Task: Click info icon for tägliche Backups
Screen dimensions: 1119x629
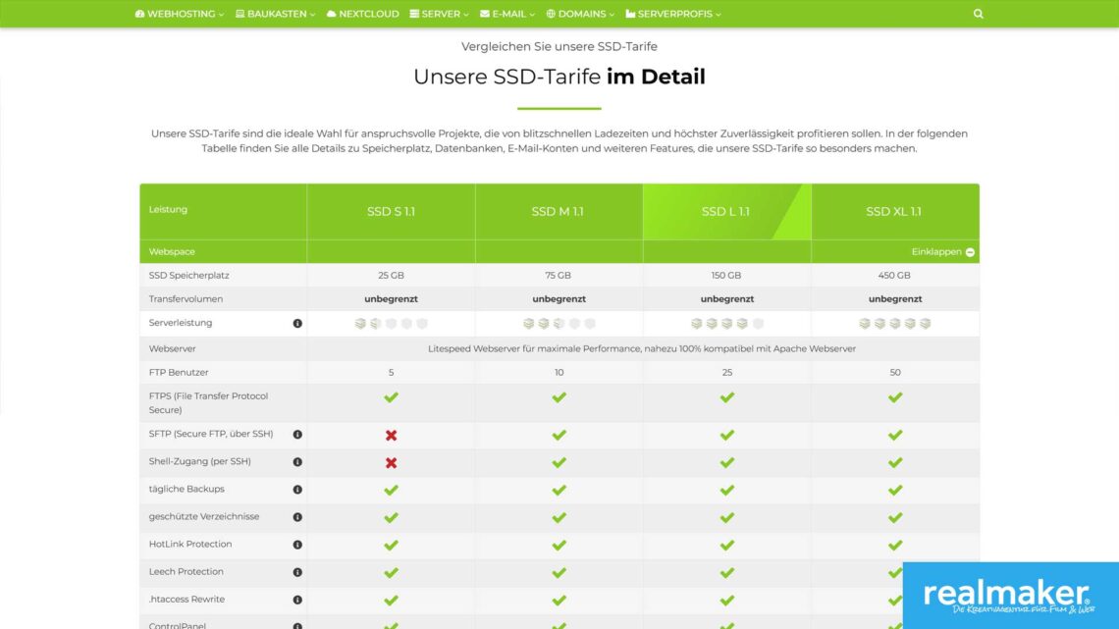Action: pyautogui.click(x=297, y=490)
